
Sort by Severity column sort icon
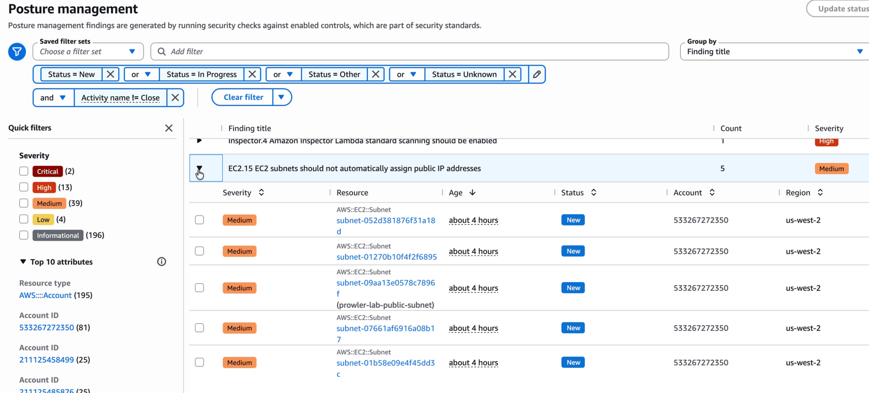click(262, 192)
